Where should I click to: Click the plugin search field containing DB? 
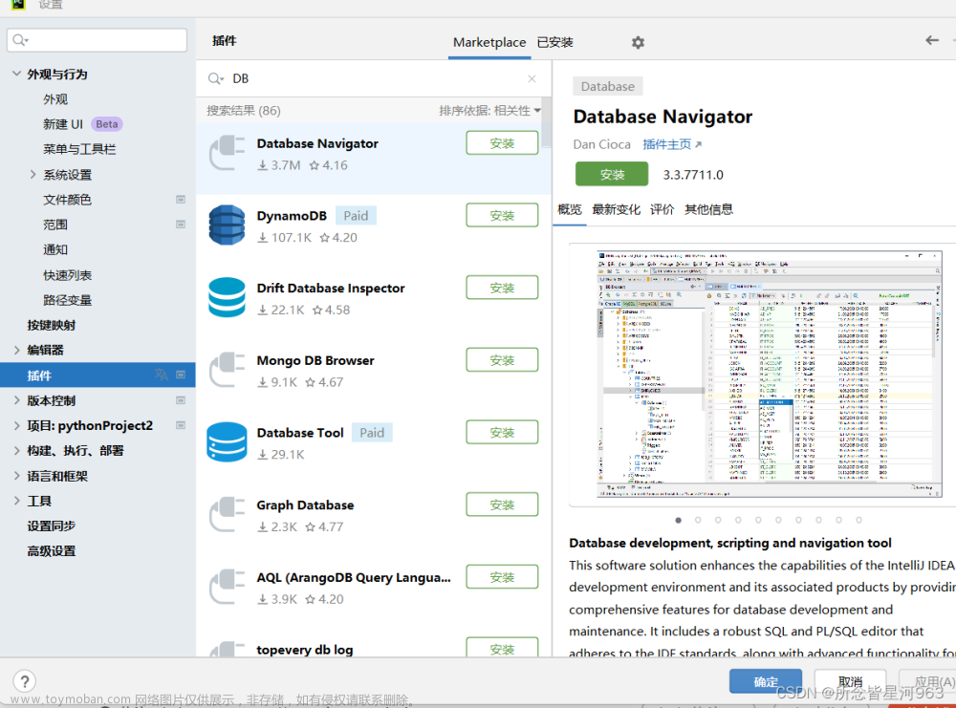pyautogui.click(x=374, y=78)
